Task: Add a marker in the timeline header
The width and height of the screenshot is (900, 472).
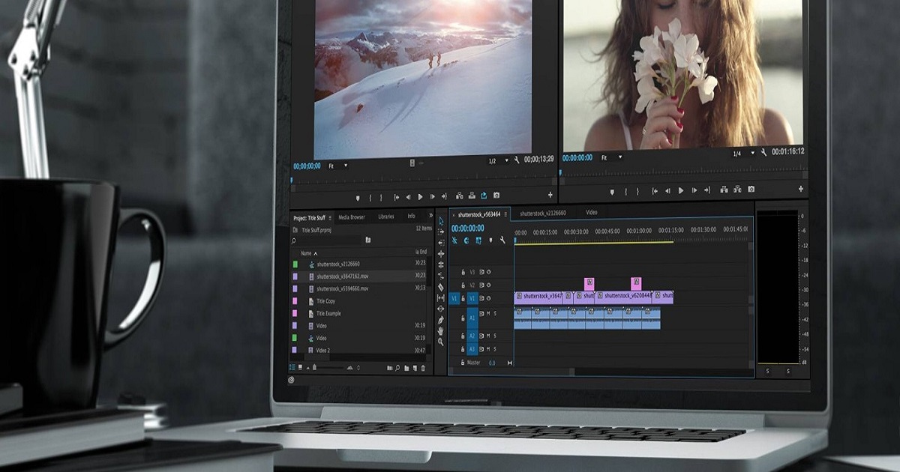Action: [490, 240]
